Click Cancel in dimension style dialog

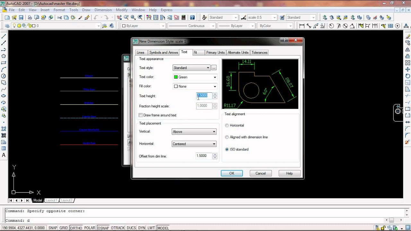[261, 173]
